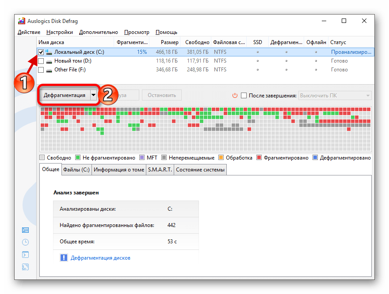This screenshot has width=389, height=294.
Task: Sort by the Офлайн column header
Action: pyautogui.click(x=317, y=42)
